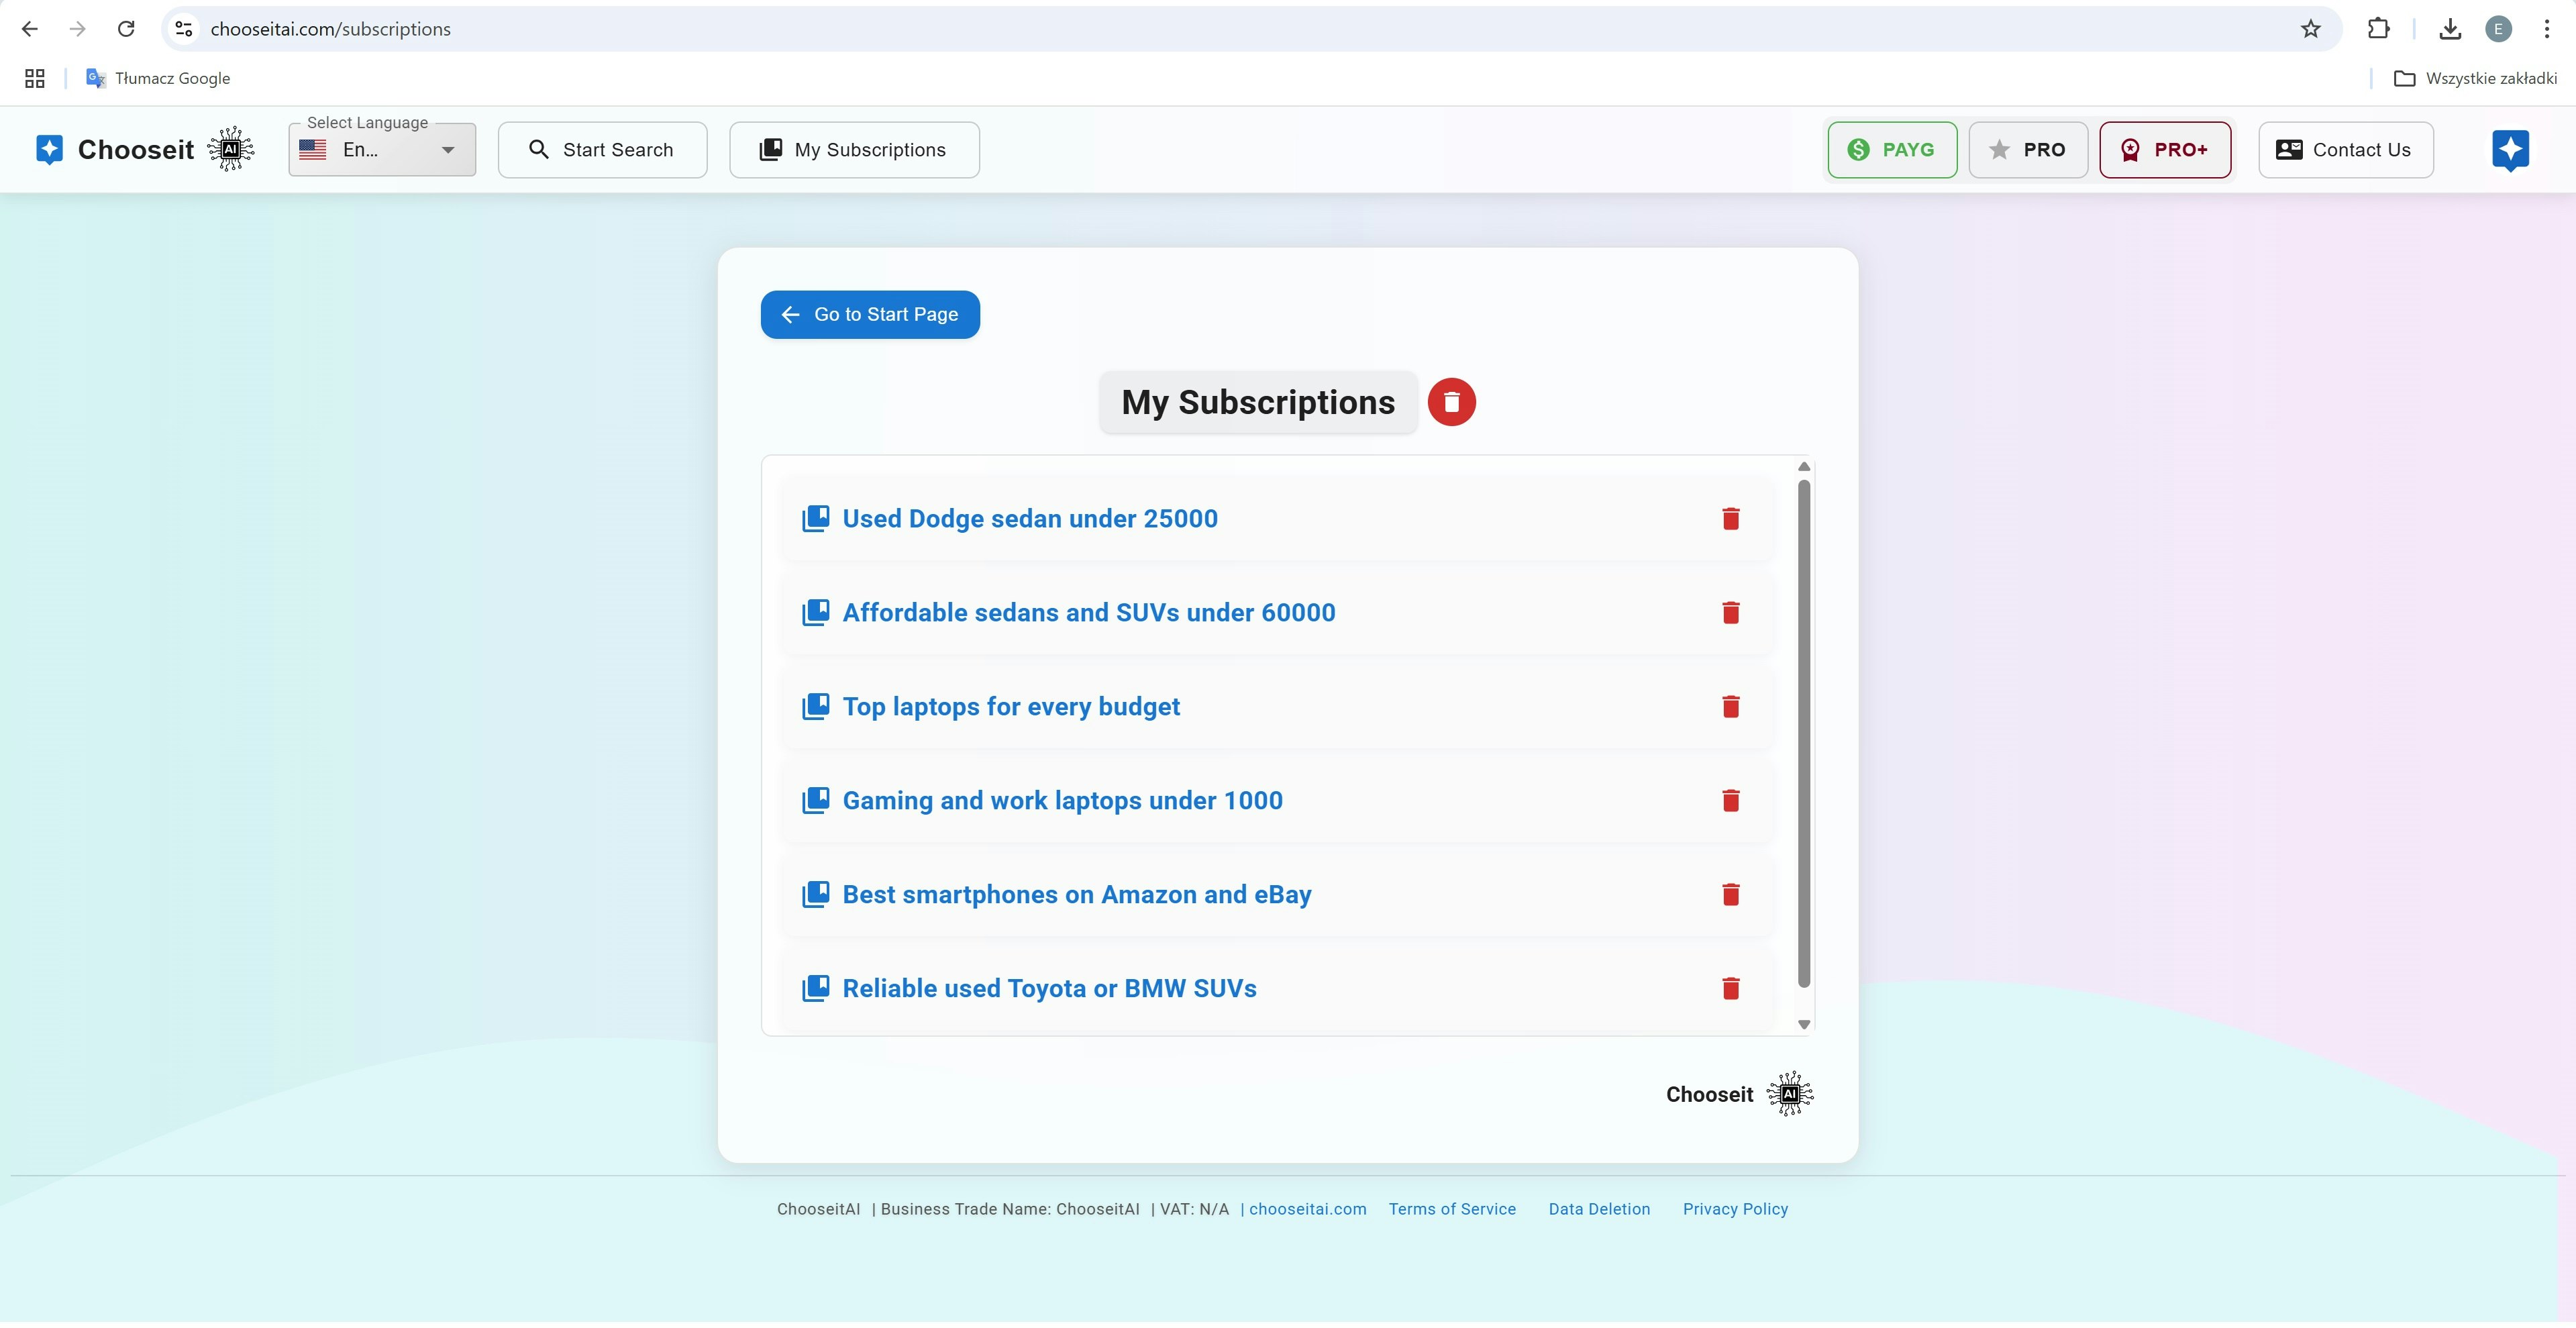Open the Privacy Policy footer link
The height and width of the screenshot is (1328, 2576).
point(1734,1209)
